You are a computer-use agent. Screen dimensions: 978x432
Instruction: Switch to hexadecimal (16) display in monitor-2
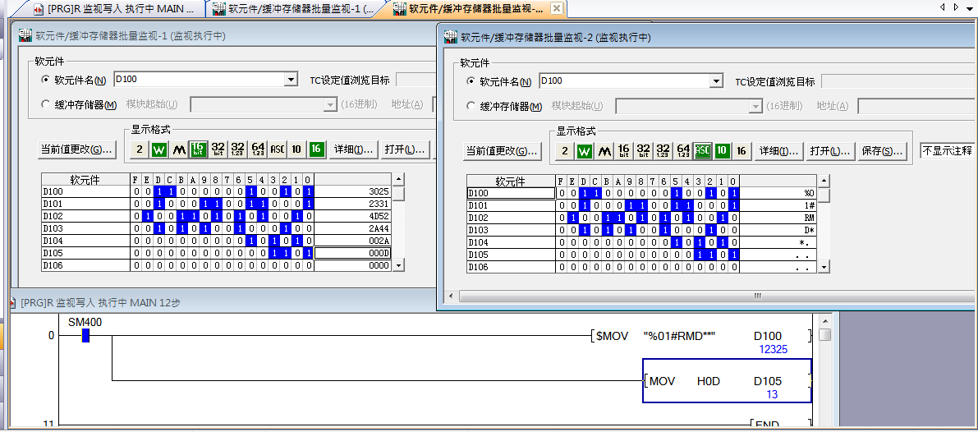[x=742, y=151]
